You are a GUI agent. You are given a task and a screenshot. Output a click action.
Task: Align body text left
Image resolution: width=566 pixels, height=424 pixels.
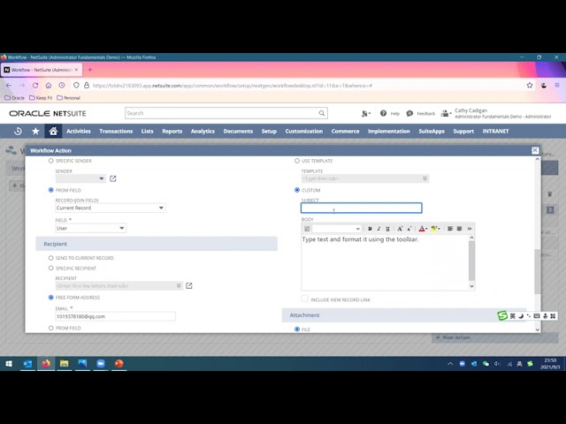click(x=450, y=229)
